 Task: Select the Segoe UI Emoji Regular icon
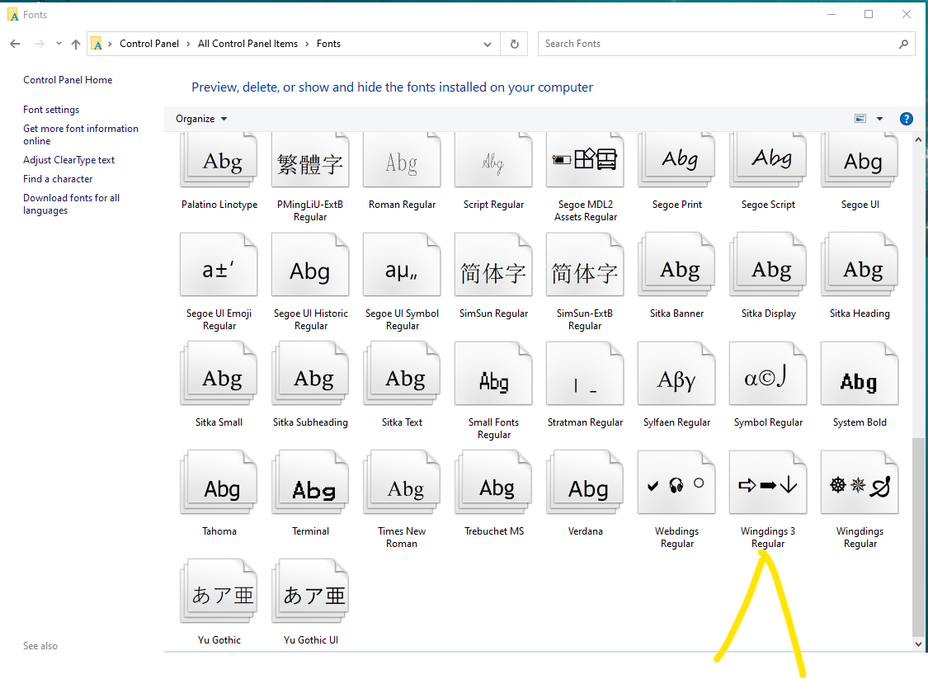click(219, 265)
